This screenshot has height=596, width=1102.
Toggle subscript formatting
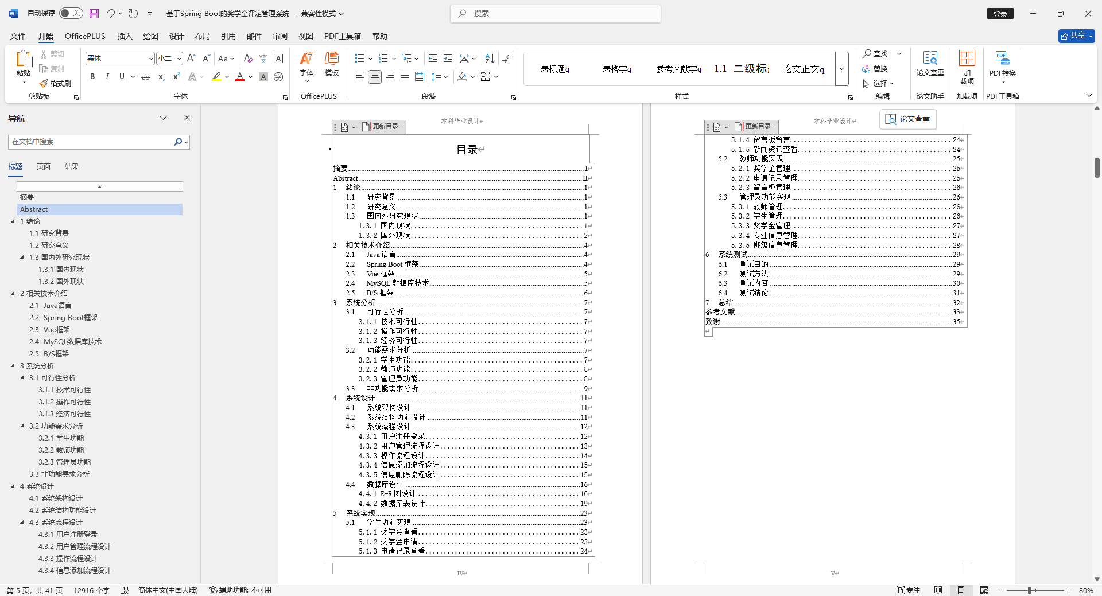(x=161, y=76)
